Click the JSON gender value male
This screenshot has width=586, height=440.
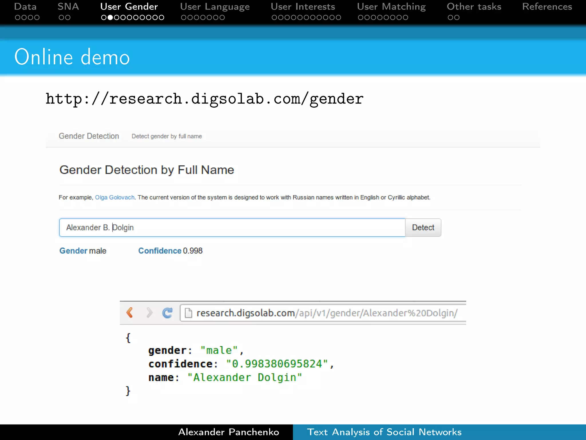click(219, 350)
